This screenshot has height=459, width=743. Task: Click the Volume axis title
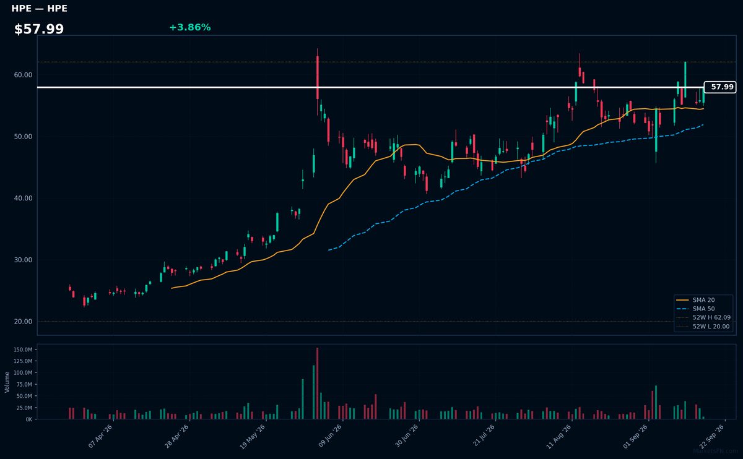click(x=7, y=382)
